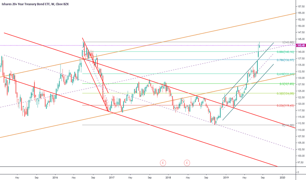Select the Fibonacci 0.618(131.61) level label
Viewport: 306px width, 180px height.
285,74
